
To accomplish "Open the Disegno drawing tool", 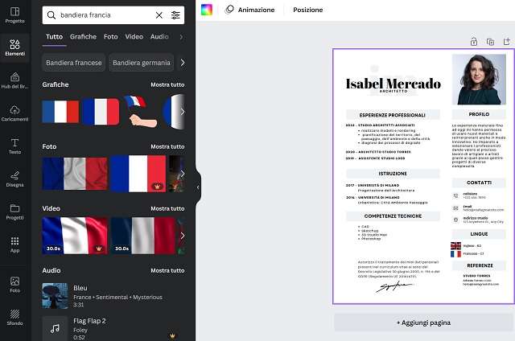I will click(x=14, y=179).
